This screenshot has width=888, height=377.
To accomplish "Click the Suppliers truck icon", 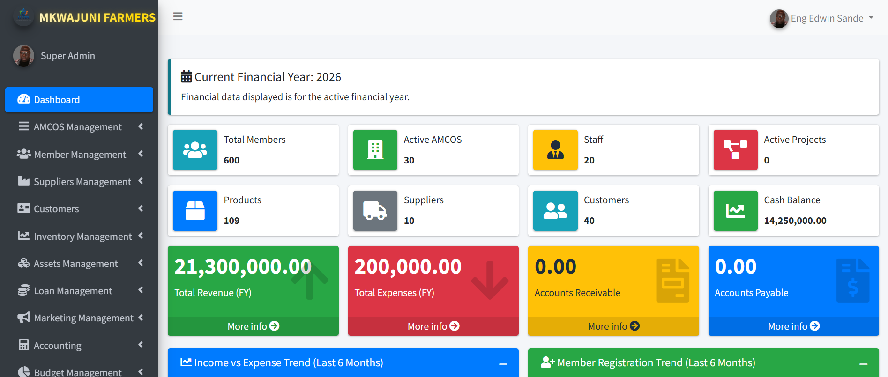I will (375, 211).
